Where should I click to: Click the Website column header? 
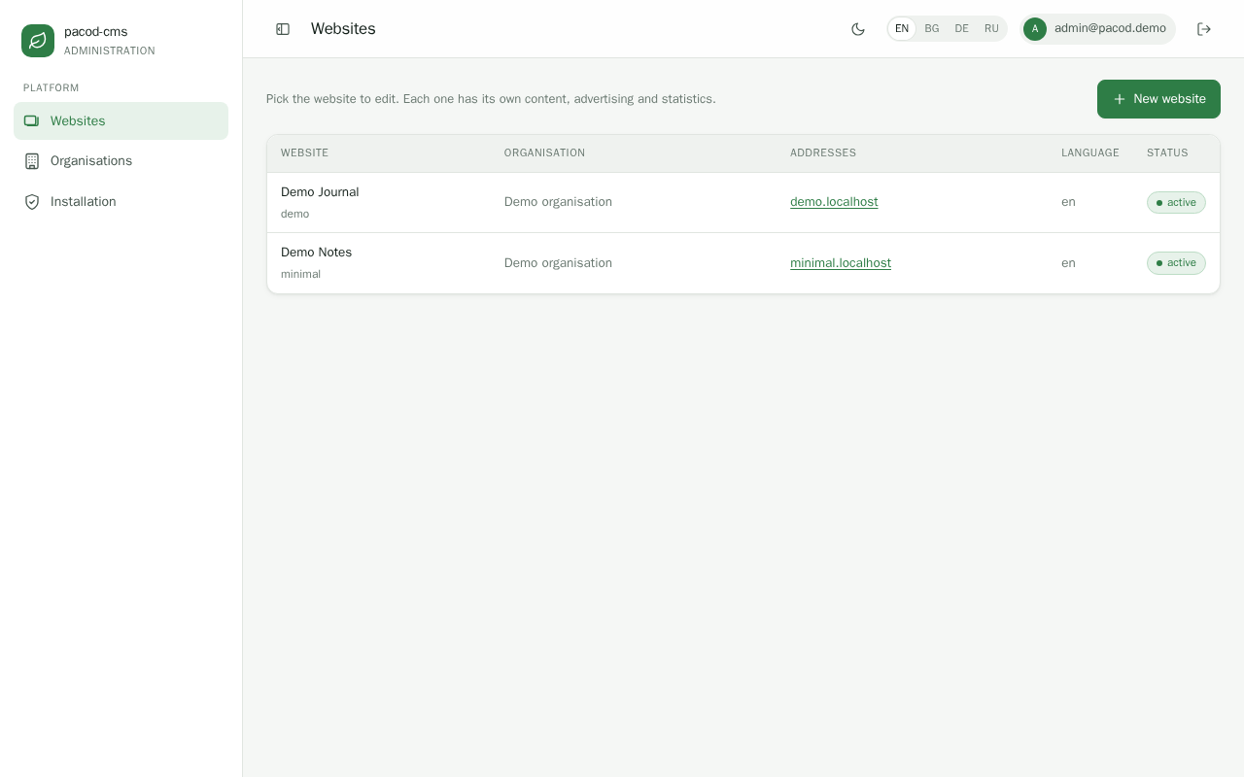[x=304, y=153]
